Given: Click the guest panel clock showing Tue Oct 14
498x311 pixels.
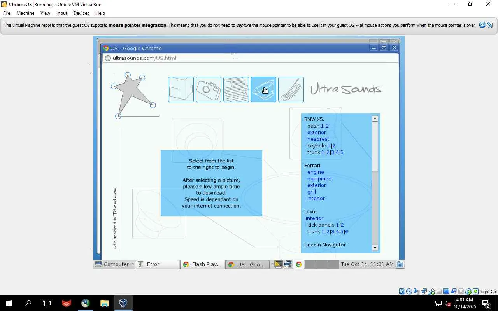Looking at the screenshot, I should click(x=367, y=264).
